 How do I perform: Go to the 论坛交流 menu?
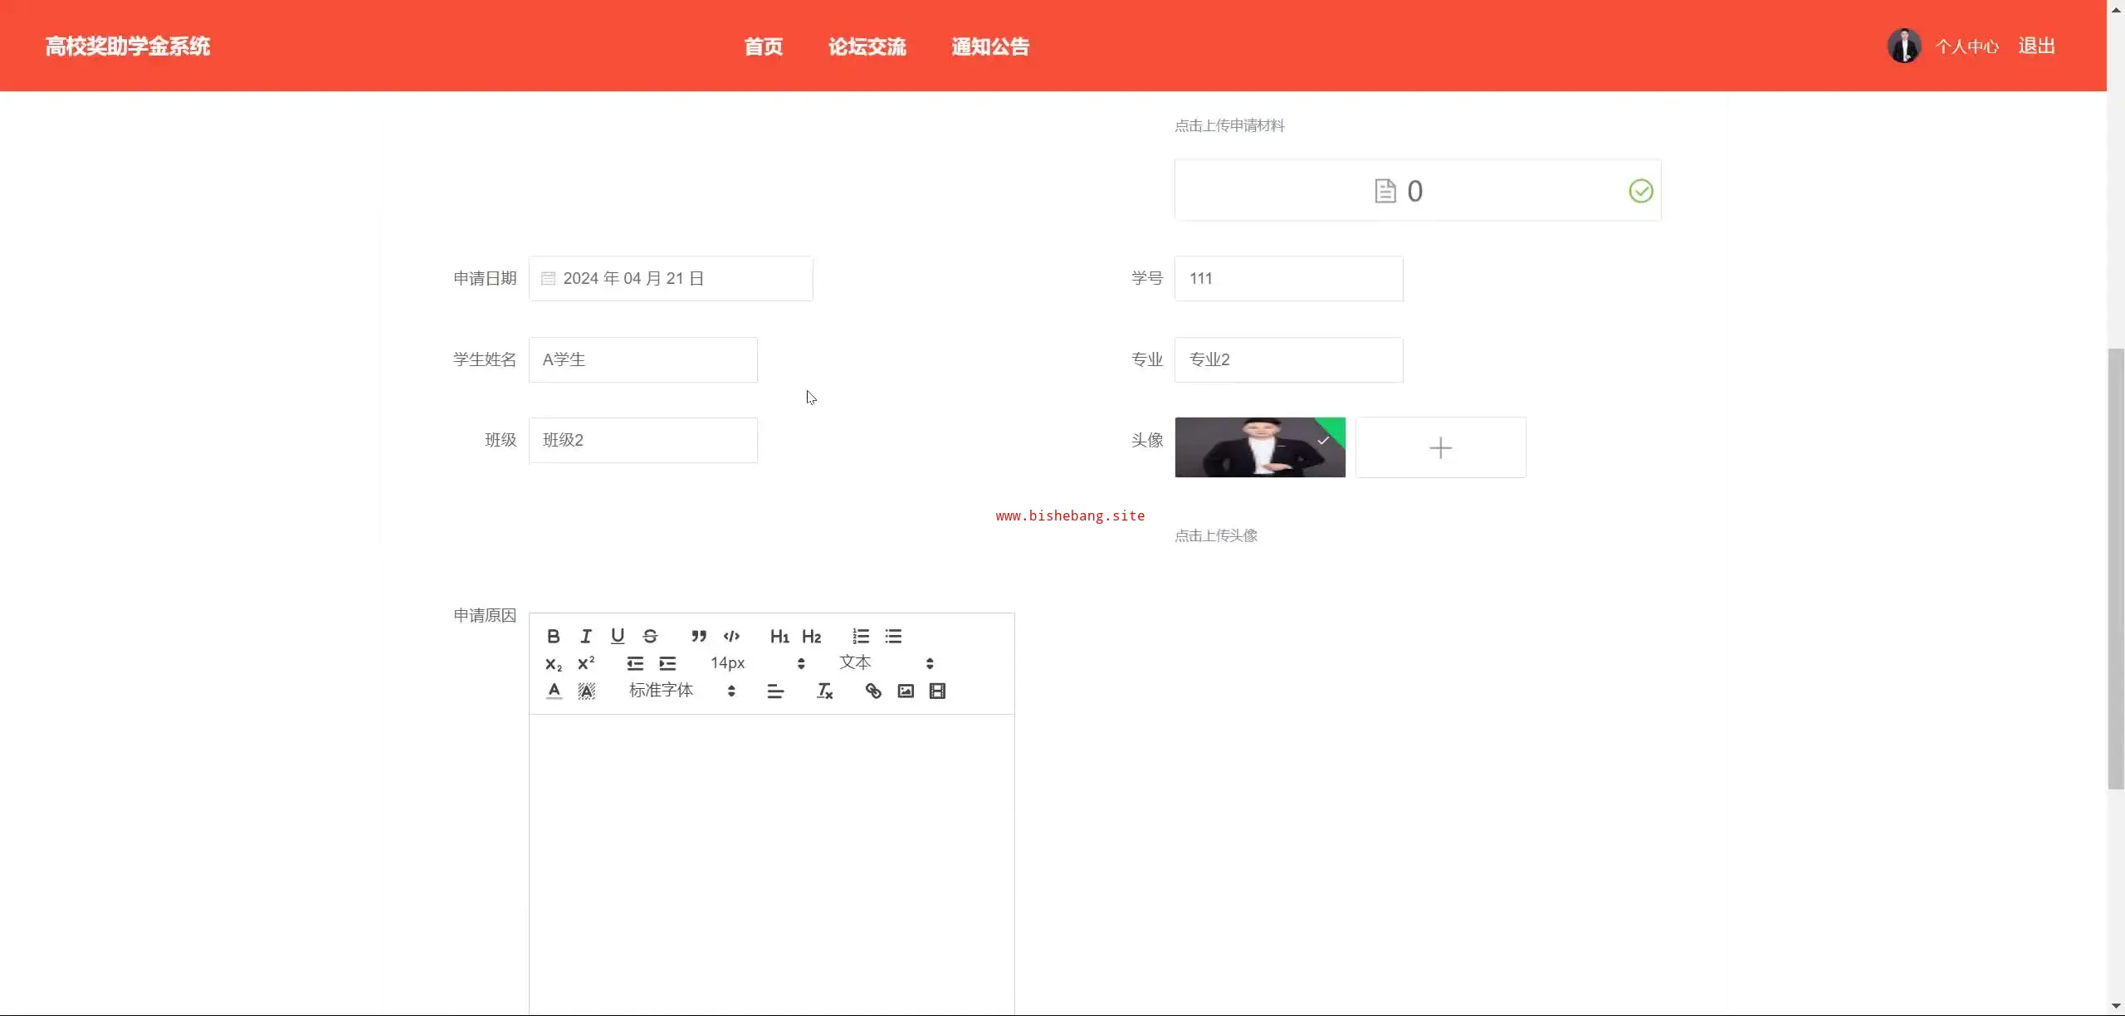click(867, 46)
